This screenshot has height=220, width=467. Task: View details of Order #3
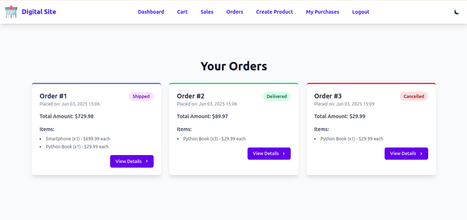(x=406, y=154)
